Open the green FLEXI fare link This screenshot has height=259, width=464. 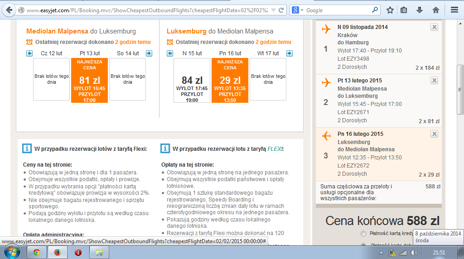[275, 149]
